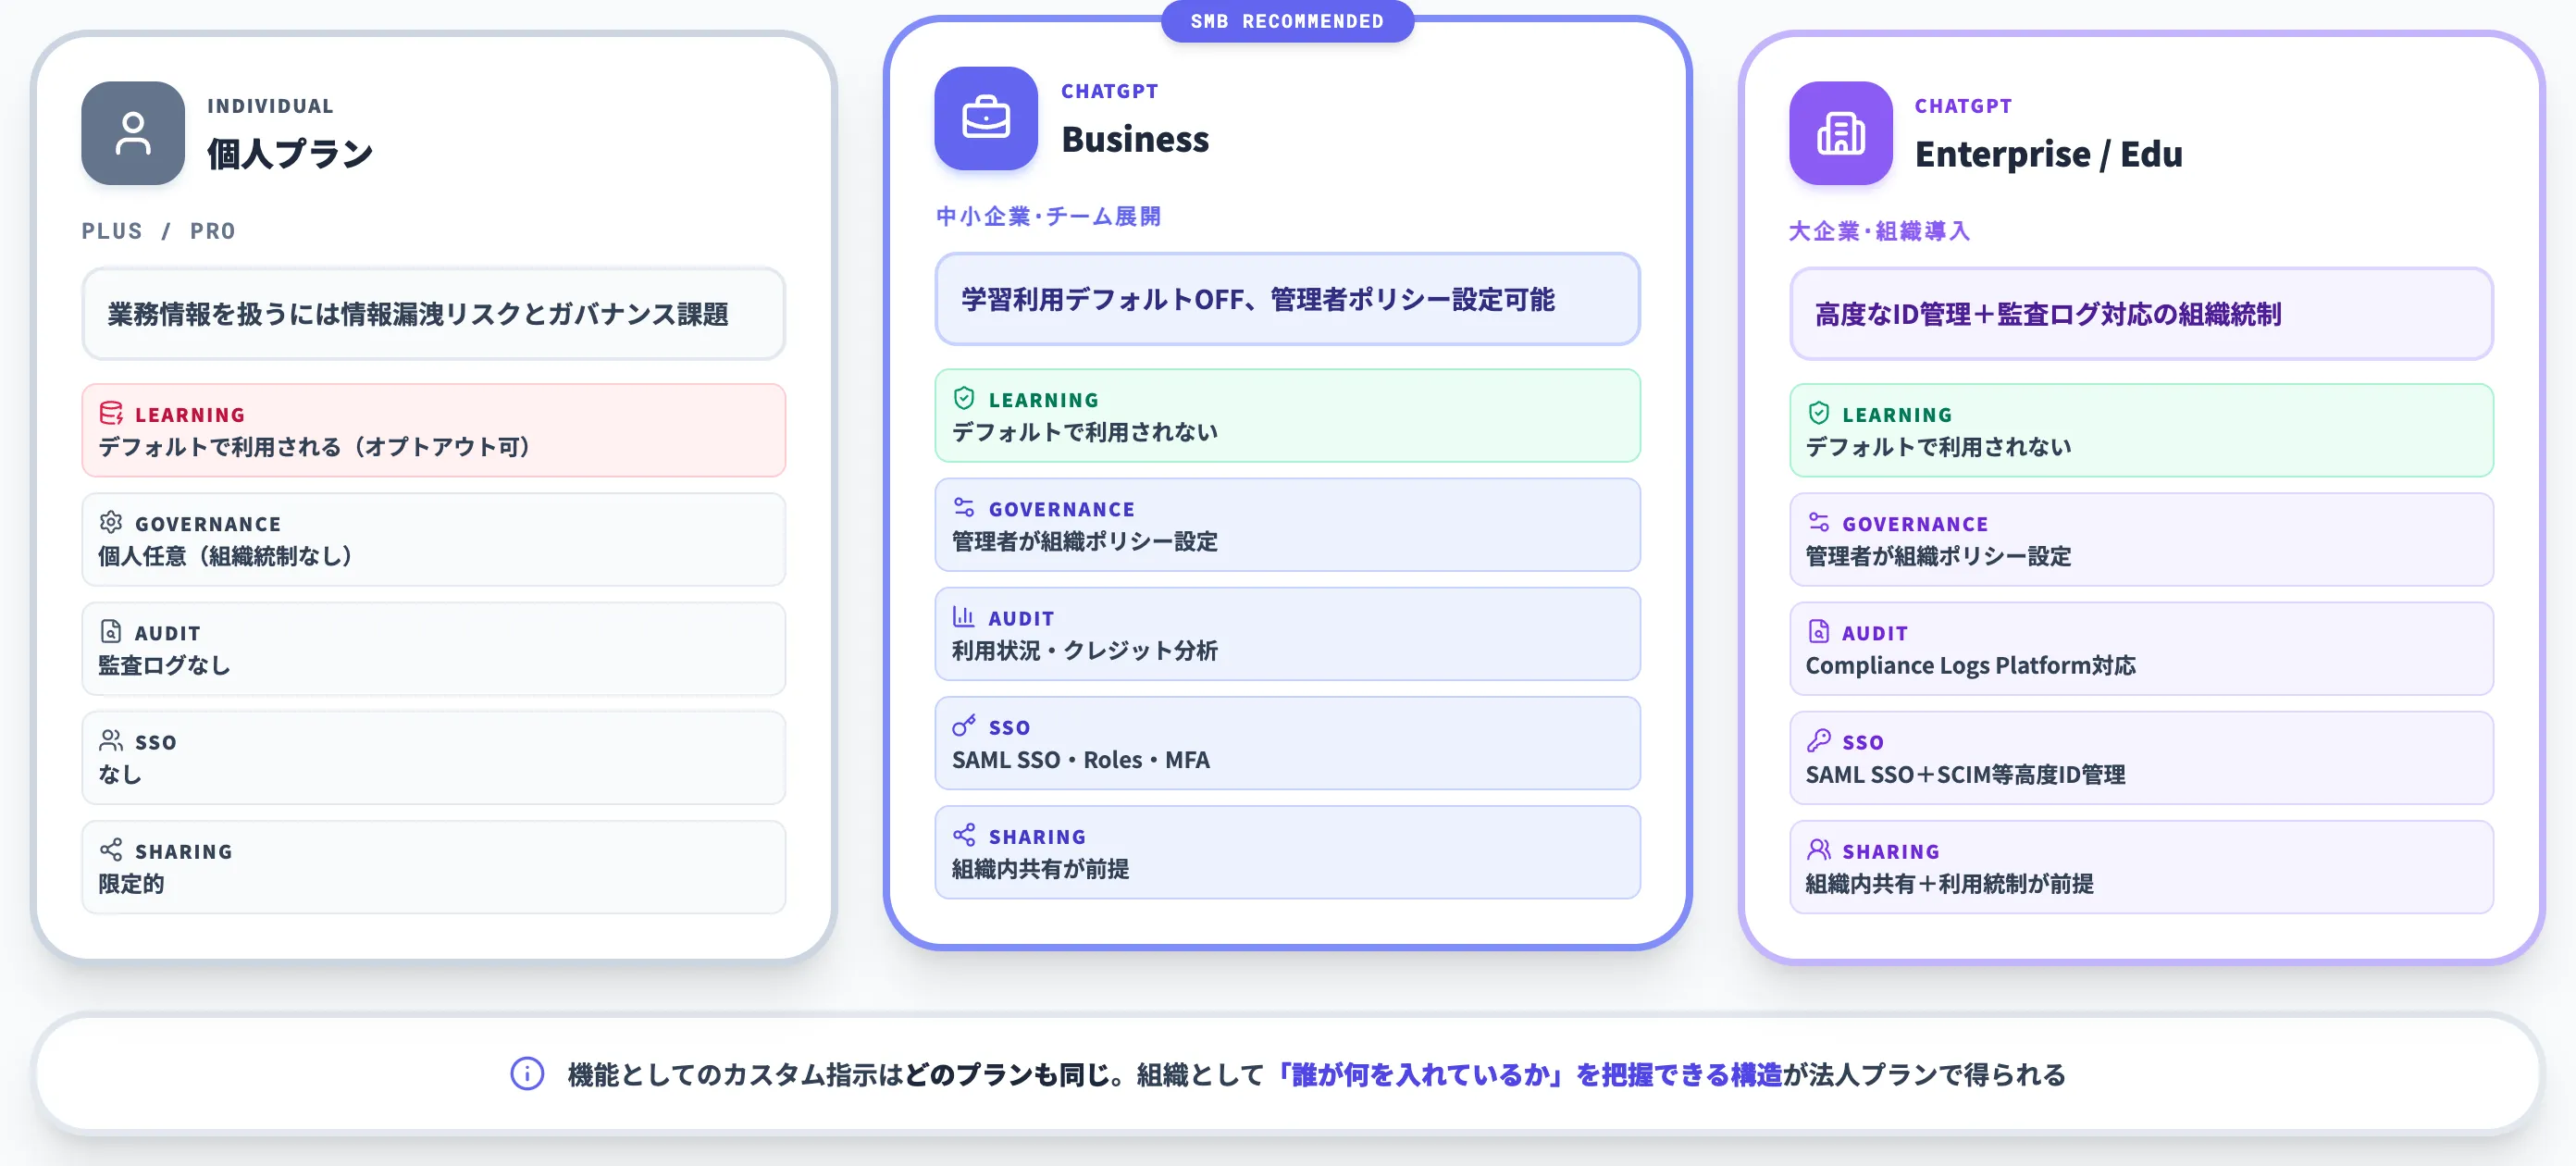Click the document icon beside AUDIT in the Enterprise plan
The width and height of the screenshot is (2576, 1166).
[x=1819, y=631]
